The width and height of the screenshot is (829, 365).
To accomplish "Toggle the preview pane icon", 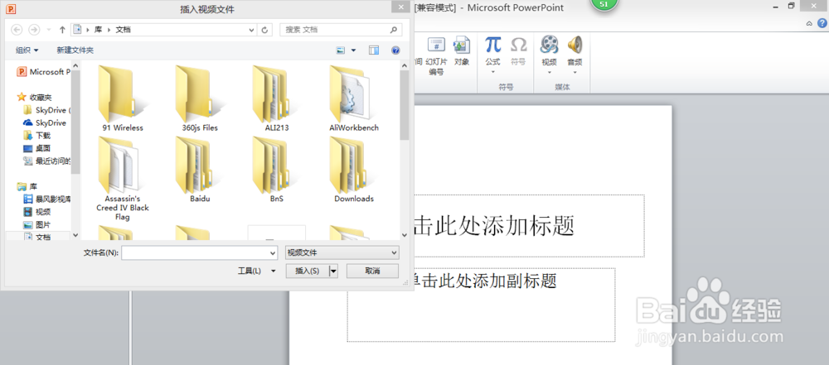I will [x=374, y=50].
